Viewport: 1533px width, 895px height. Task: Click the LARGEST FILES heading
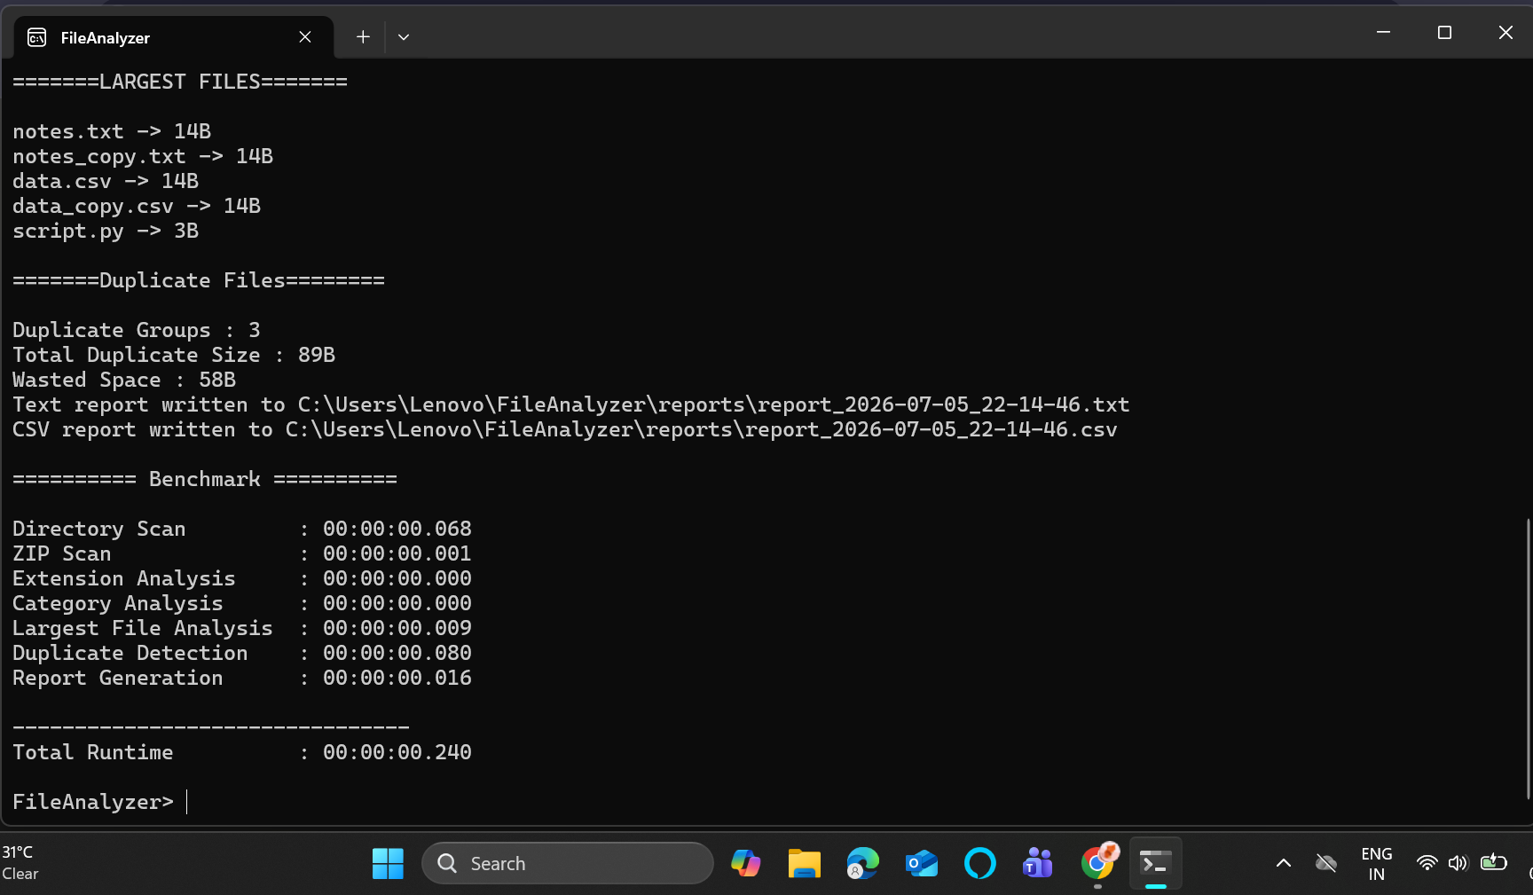[x=180, y=82]
